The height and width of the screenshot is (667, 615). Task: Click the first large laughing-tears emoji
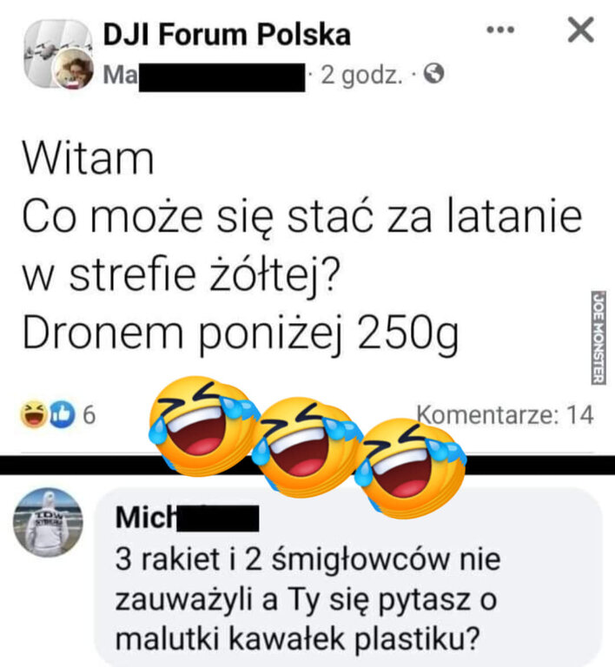pyautogui.click(x=203, y=426)
